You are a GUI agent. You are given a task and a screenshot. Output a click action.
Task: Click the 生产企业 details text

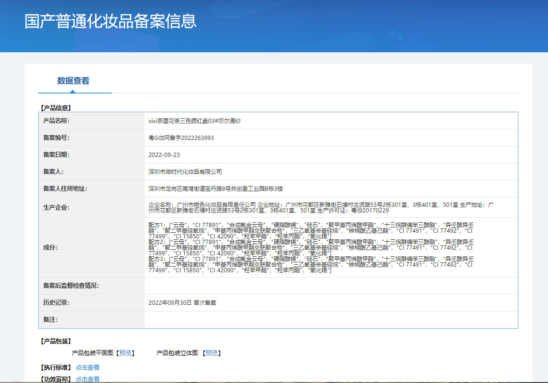[320, 207]
